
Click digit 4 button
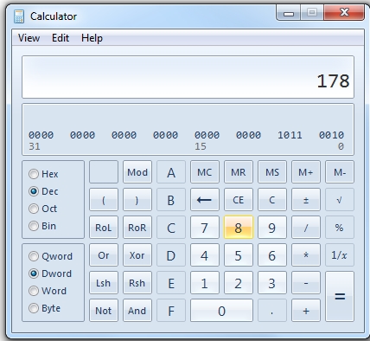[x=205, y=255]
